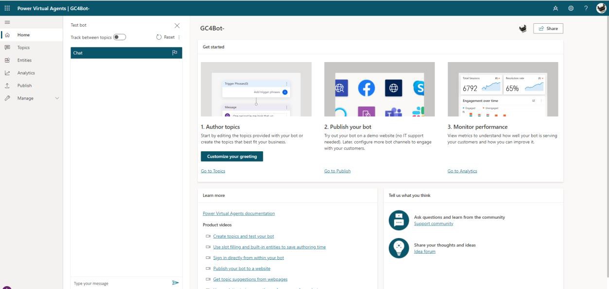The image size is (609, 289).
Task: Open the app launcher waffle icon
Action: 7,8
